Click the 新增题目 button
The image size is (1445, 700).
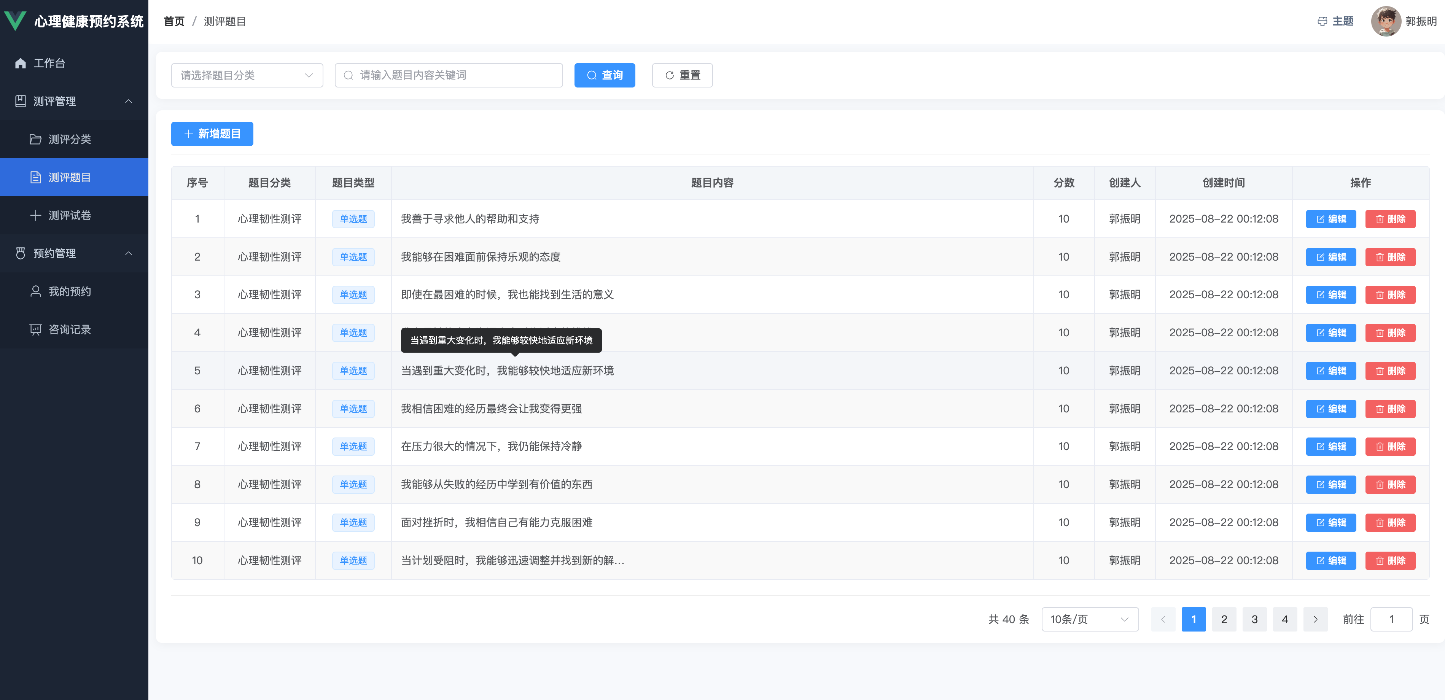[212, 134]
